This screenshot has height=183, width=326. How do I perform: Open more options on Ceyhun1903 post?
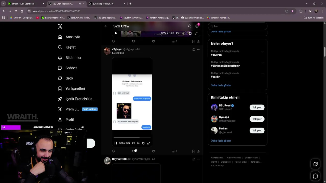click(x=198, y=159)
